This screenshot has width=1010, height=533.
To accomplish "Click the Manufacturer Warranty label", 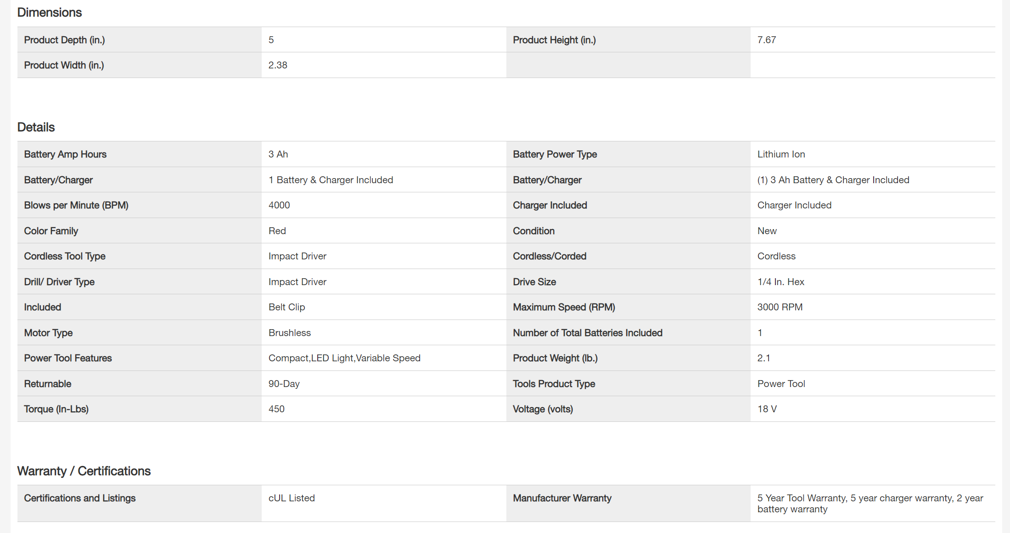I will coord(562,498).
